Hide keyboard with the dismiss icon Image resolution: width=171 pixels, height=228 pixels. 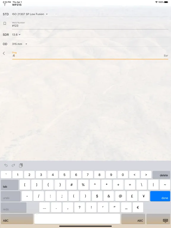(x=165, y=221)
